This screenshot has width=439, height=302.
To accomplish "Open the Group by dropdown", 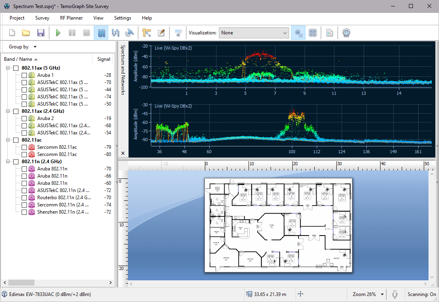I will click(x=23, y=47).
